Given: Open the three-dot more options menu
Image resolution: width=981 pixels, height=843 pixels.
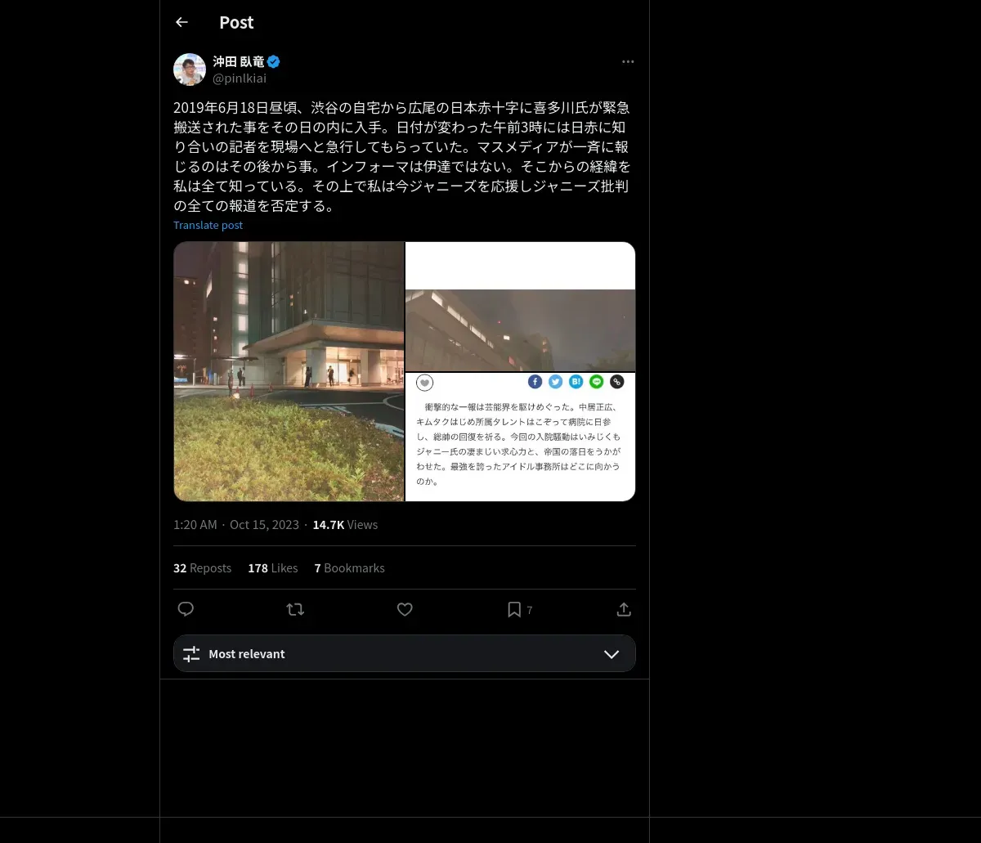Looking at the screenshot, I should click(x=628, y=61).
